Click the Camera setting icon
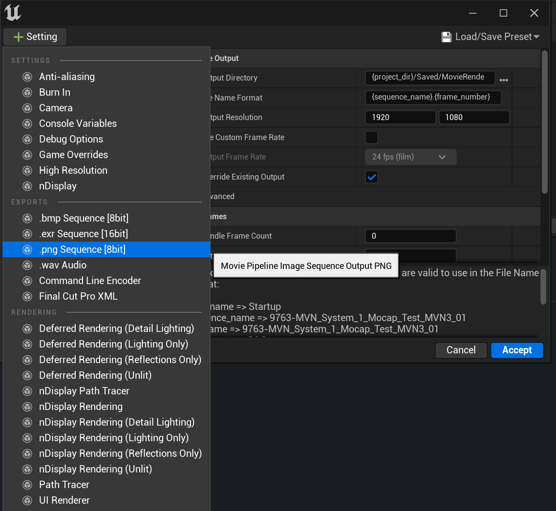This screenshot has height=511, width=556. 27,108
